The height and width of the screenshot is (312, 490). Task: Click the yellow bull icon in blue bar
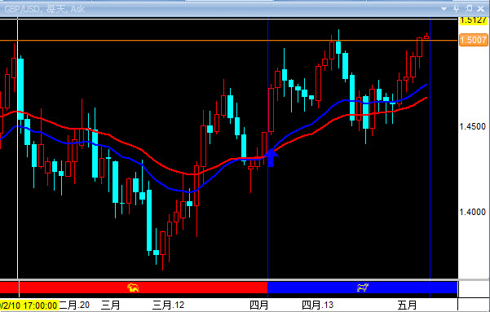tap(363, 288)
